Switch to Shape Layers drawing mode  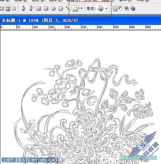pos(2,8)
